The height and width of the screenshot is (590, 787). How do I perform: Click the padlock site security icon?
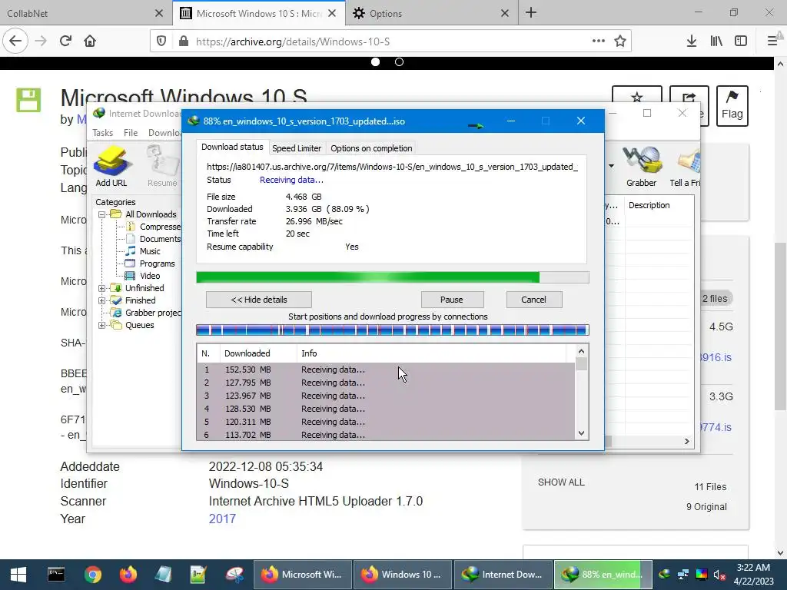[x=184, y=41]
